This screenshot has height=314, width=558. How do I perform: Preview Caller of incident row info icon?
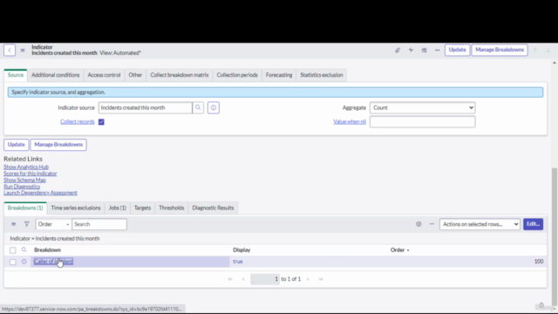(x=24, y=262)
